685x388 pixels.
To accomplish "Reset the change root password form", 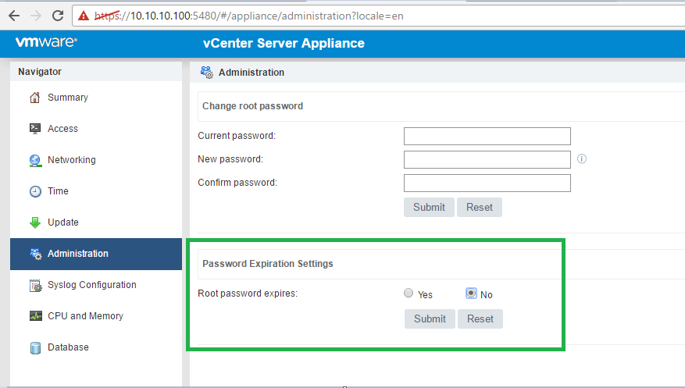I will click(480, 208).
